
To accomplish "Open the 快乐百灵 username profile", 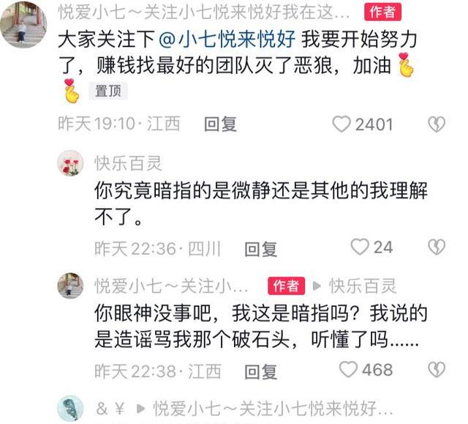I will [129, 163].
